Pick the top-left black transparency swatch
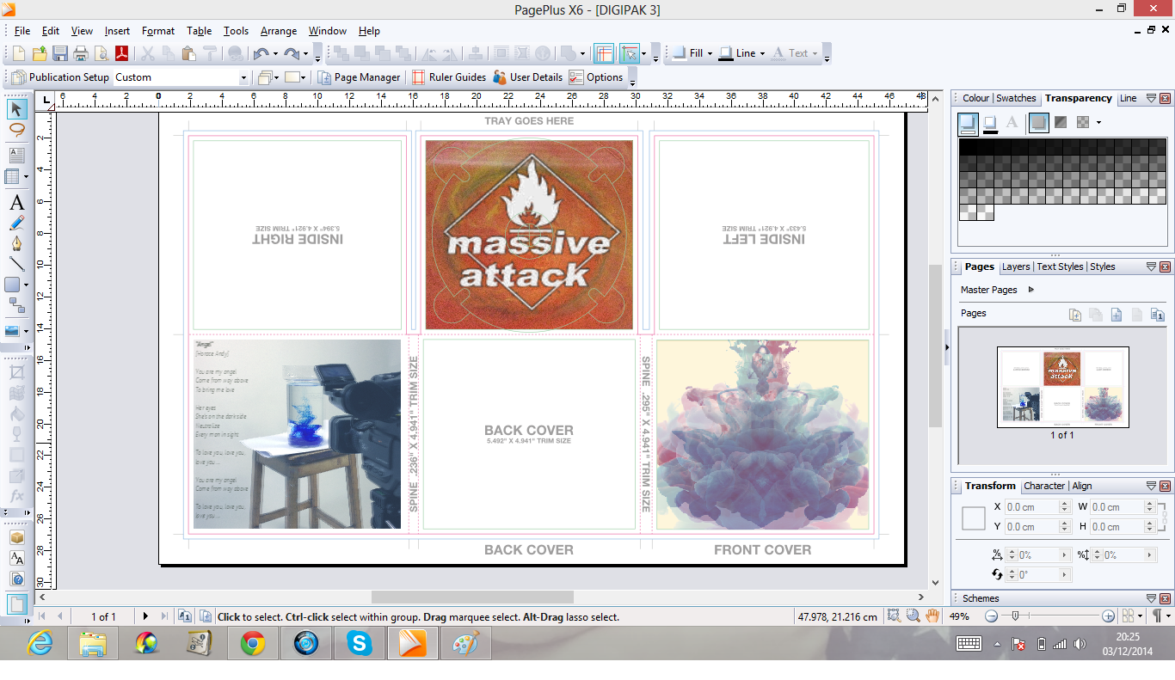1175x680 pixels. pos(968,146)
